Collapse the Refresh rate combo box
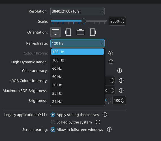This screenshot has height=141, width=161. pos(78,43)
